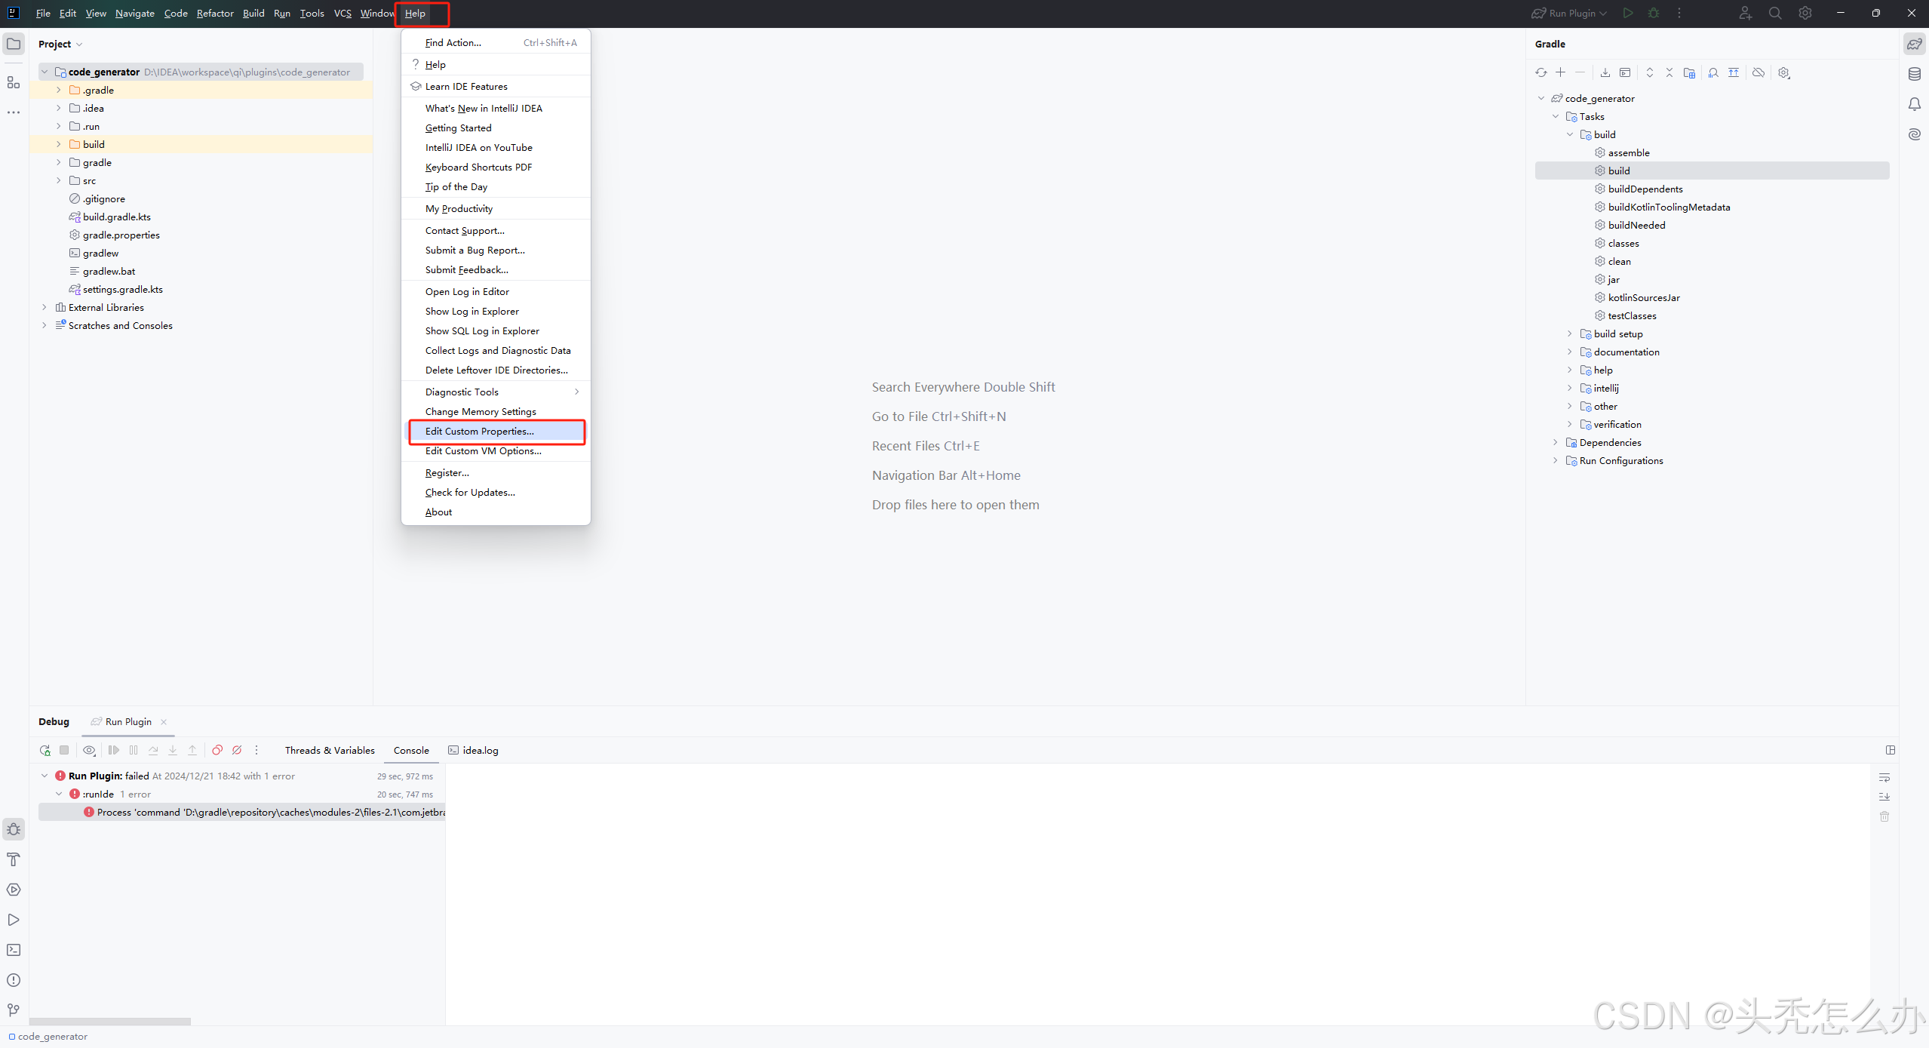Click Download Sources icon in Gradle toolbar
Screen dimensions: 1929x1048
(1605, 72)
